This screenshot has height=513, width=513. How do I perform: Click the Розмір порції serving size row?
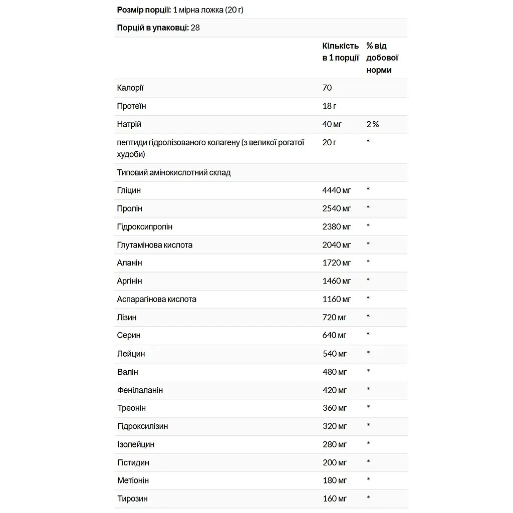(261, 10)
